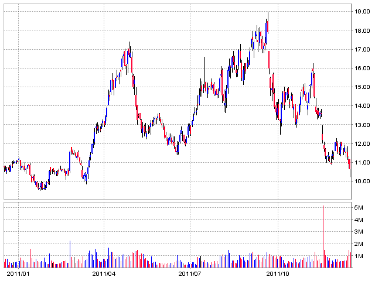Image resolution: width=375 pixels, height=281 pixels.
Task: Click the 5M volume axis label
Action: pyautogui.click(x=359, y=207)
